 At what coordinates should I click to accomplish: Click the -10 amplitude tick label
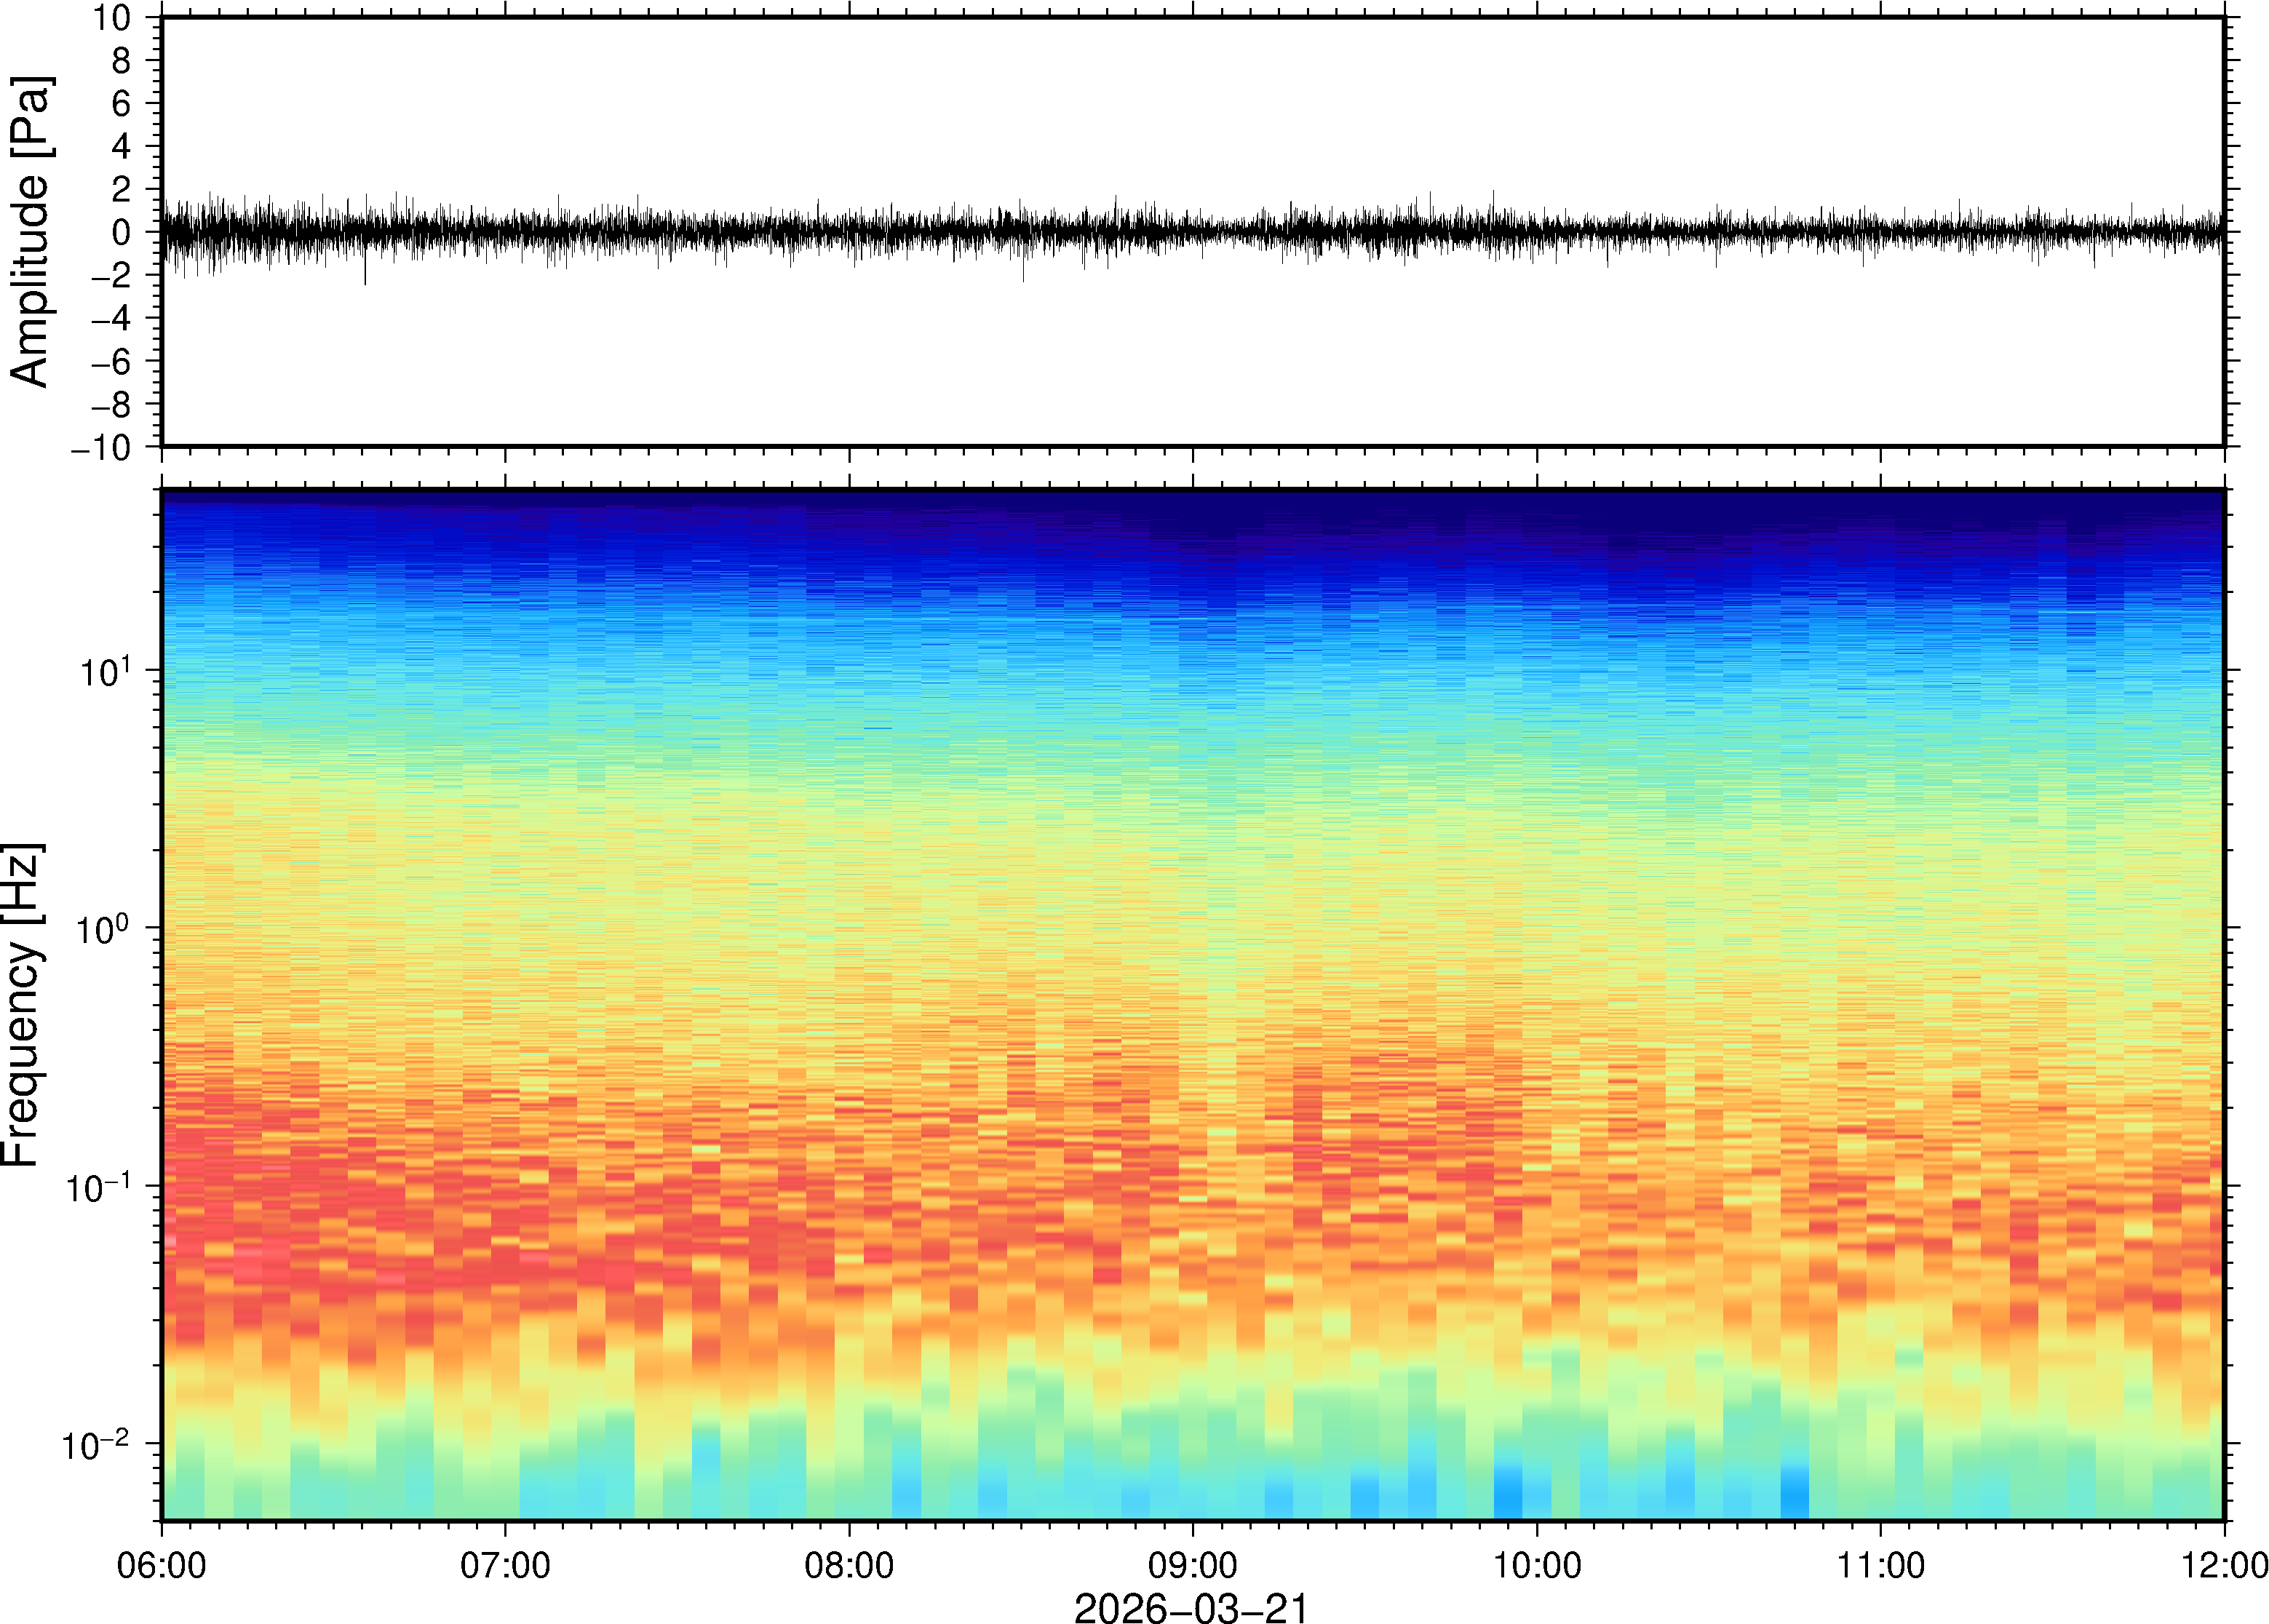coord(101,448)
